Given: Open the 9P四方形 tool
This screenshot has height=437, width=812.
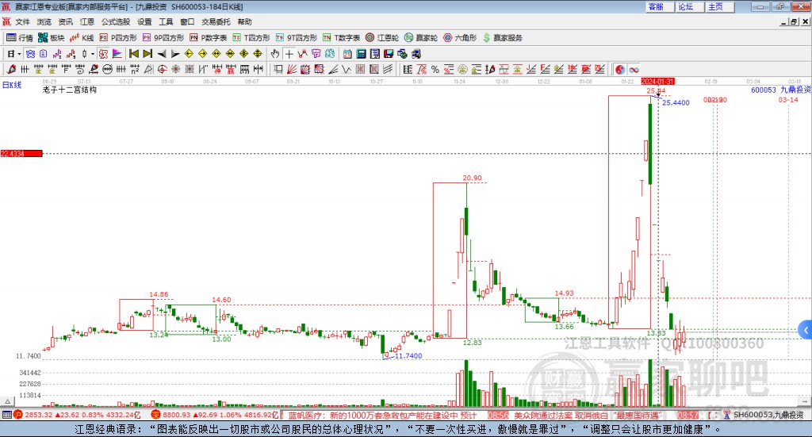Looking at the screenshot, I should (x=163, y=38).
